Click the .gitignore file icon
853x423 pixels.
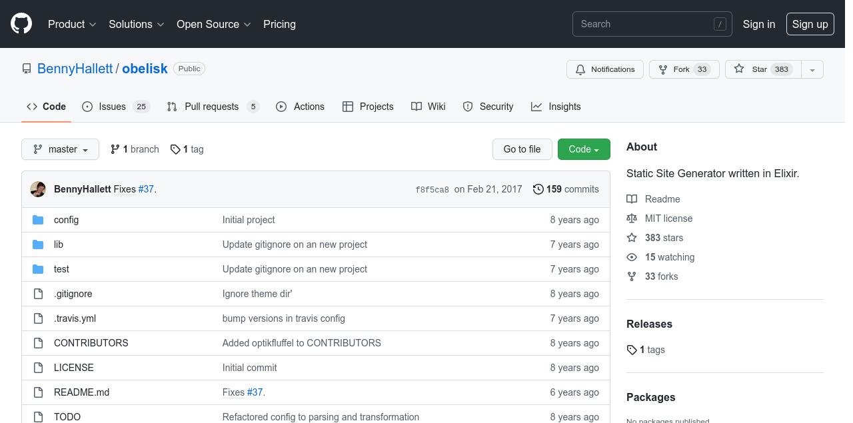coord(38,294)
